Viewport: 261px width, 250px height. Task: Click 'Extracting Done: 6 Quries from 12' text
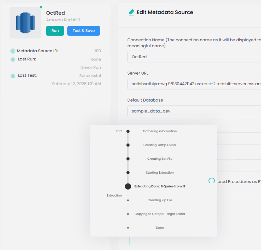tap(160, 186)
